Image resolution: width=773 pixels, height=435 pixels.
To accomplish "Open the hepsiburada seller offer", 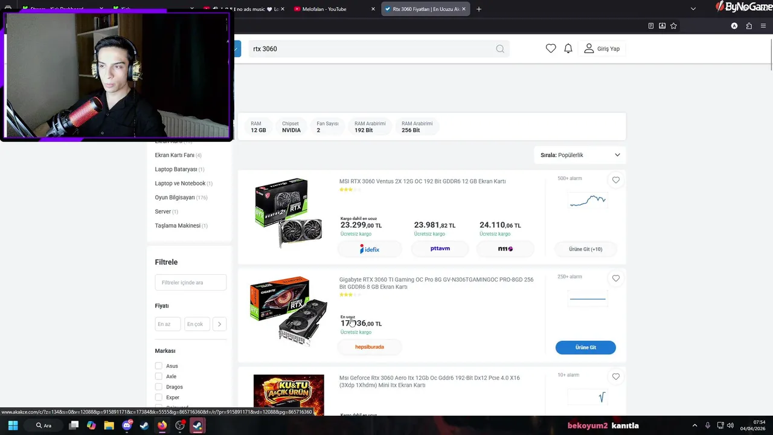I will tap(370, 347).
